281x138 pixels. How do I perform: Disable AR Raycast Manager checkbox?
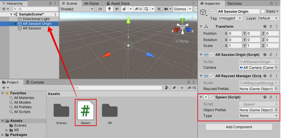212,76
